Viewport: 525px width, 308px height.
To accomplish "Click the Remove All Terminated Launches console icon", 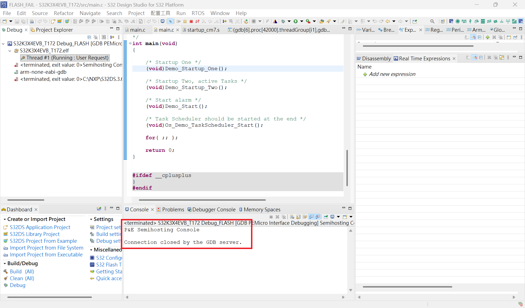I will [x=284, y=217].
